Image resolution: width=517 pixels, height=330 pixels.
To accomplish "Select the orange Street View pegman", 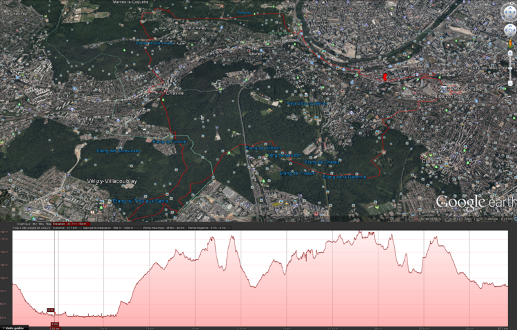I will coord(510,43).
